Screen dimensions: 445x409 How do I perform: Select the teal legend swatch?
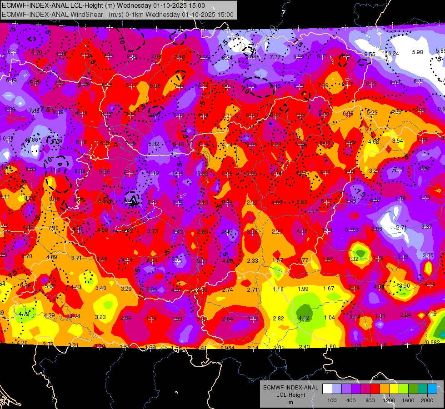423,389
